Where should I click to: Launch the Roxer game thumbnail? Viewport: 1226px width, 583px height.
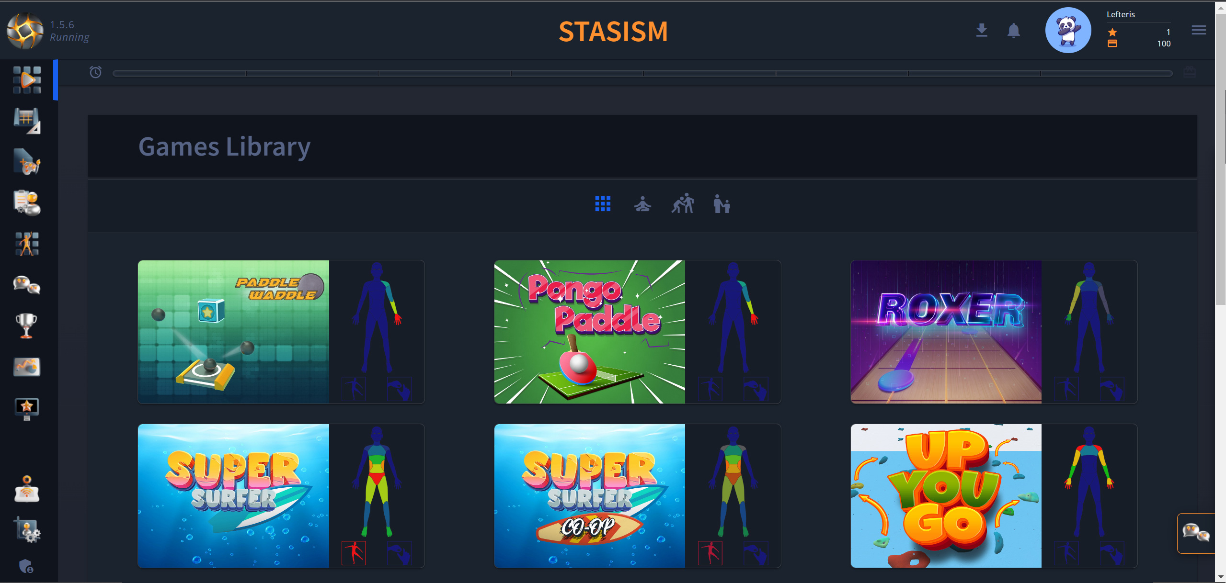[946, 332]
